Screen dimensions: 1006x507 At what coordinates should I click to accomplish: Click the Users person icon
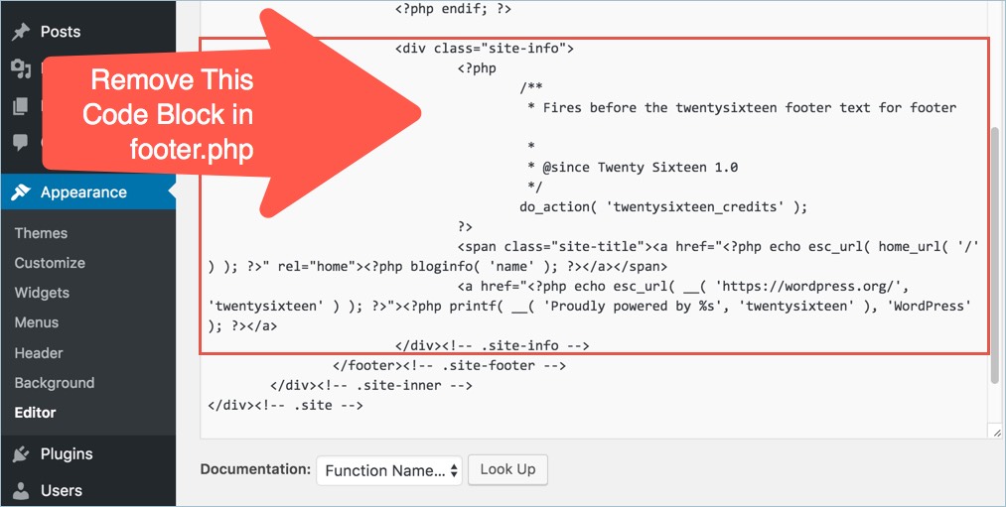click(x=21, y=490)
